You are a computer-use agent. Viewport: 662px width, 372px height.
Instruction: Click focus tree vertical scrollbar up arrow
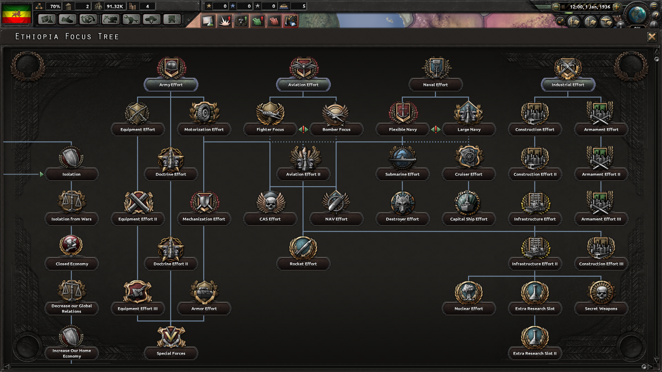(656, 51)
